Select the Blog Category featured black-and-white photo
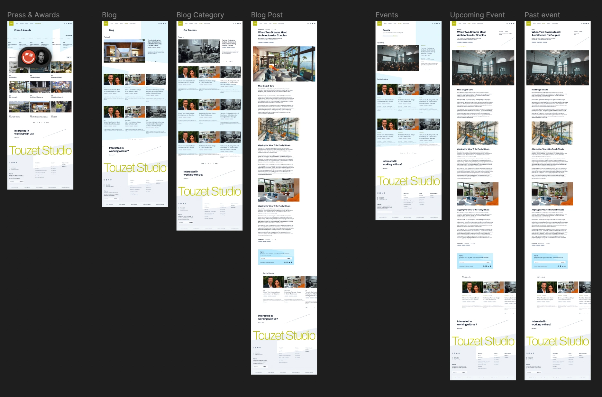Screen dimensions: 602x397 [199, 51]
